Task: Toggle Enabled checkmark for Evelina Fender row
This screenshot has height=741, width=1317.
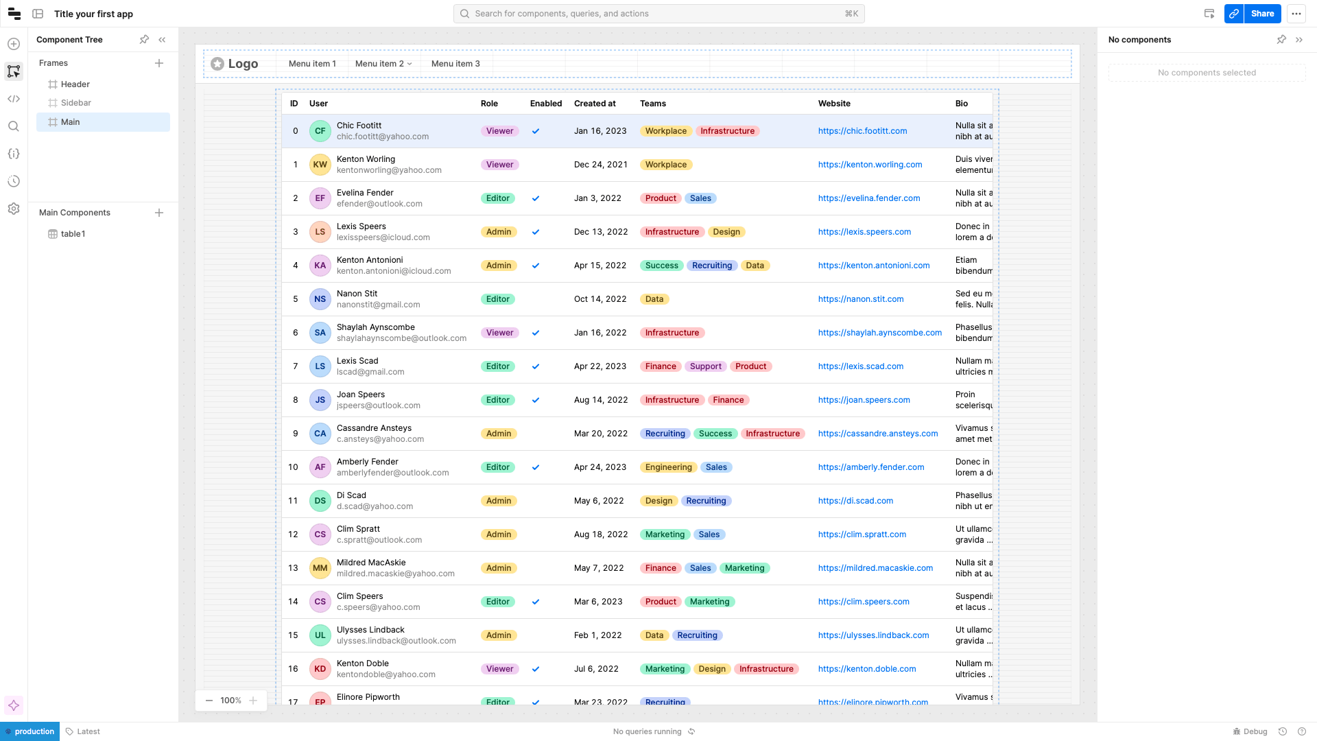Action: [536, 198]
